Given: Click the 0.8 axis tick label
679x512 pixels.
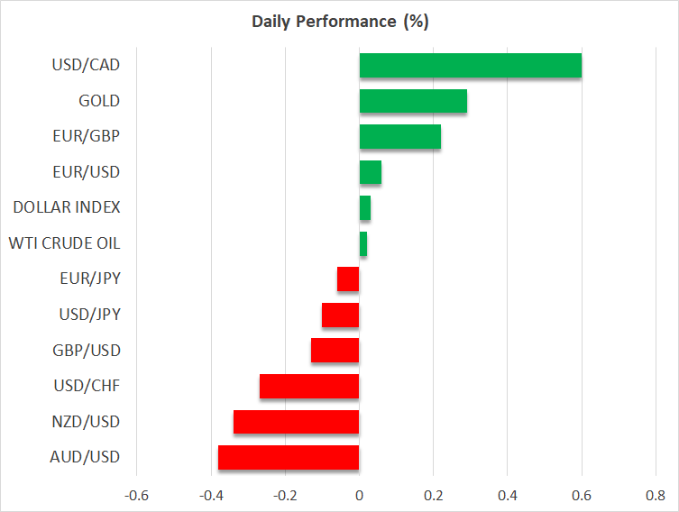Looking at the screenshot, I should [656, 495].
